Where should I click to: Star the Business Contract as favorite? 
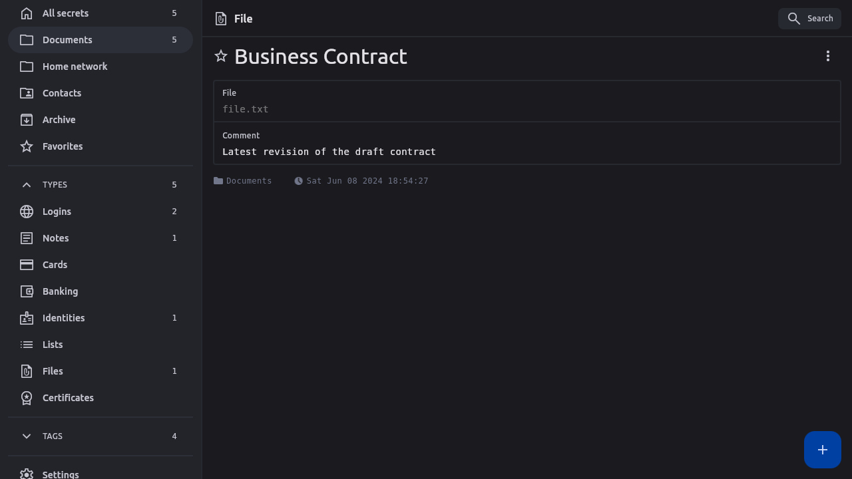click(221, 57)
